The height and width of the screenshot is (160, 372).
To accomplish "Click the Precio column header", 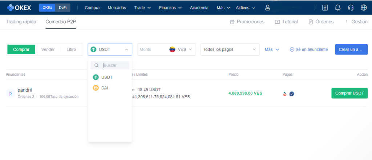I will coord(234,75).
